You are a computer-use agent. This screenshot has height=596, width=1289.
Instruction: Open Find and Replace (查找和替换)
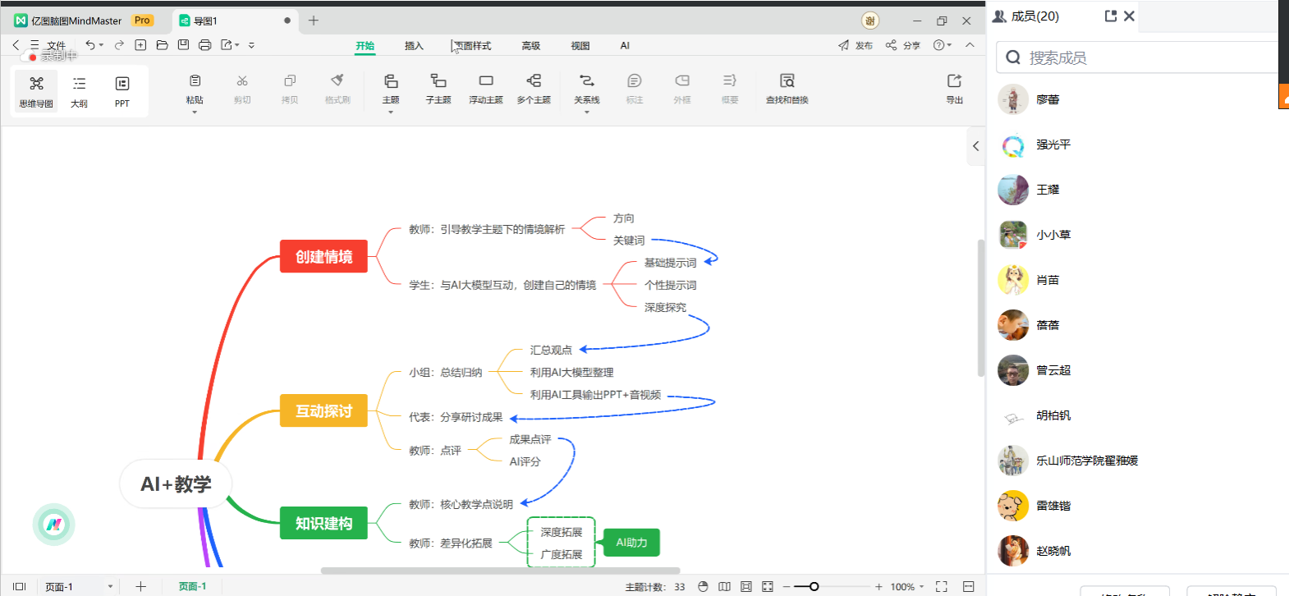(x=787, y=88)
